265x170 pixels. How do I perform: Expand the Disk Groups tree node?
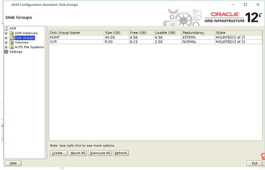click(x=6, y=38)
